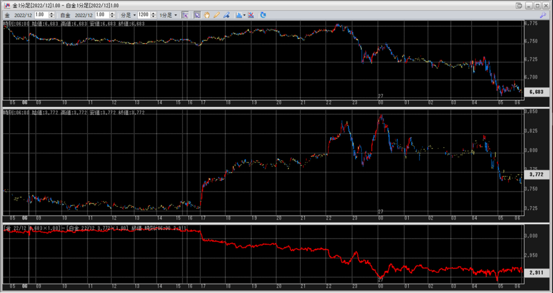The width and height of the screenshot is (553, 293).
Task: Click the paintbrush icon beside the pencil
Action: 226,15
